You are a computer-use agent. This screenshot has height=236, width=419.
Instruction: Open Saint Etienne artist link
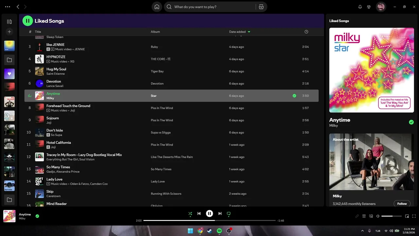(x=55, y=74)
